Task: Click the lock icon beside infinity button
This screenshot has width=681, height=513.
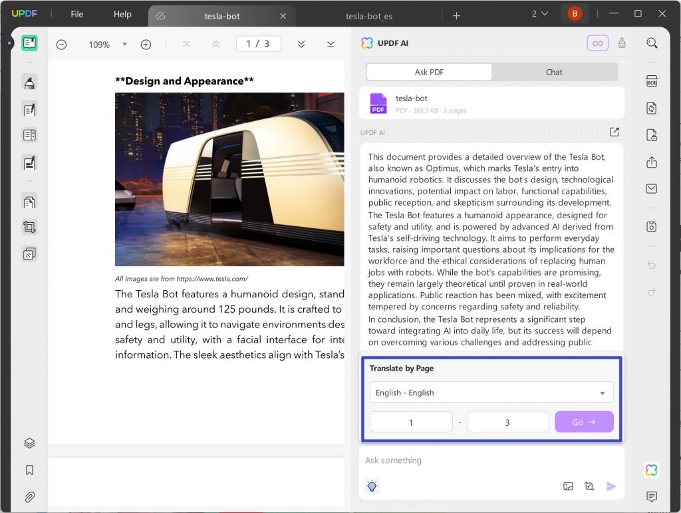Action: [622, 43]
